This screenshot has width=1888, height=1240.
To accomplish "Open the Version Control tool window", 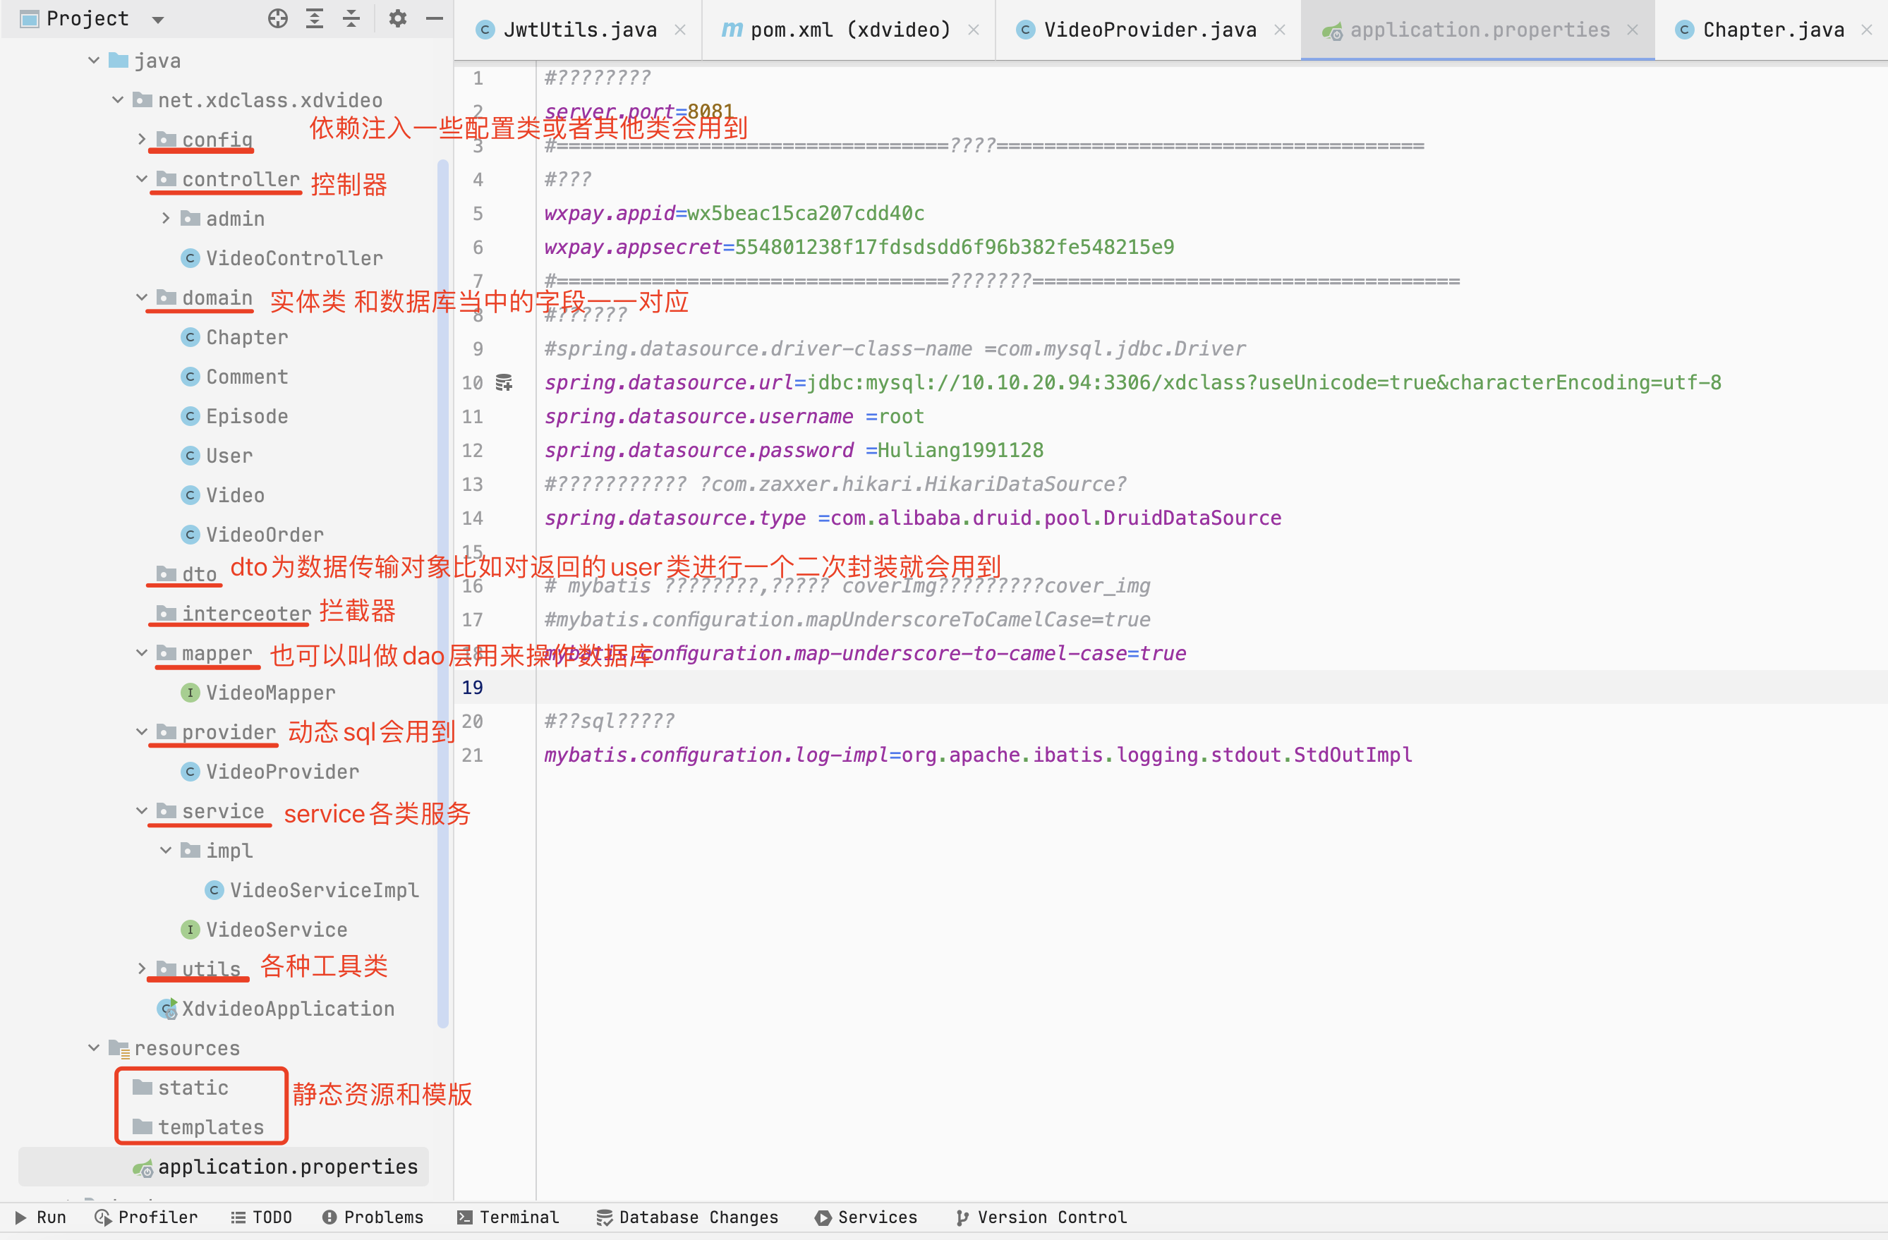I will 1041,1217.
